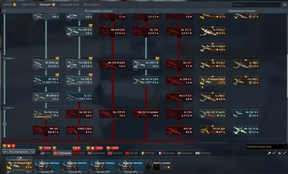Toggle the rightmost checkmark at bottom right
The image size is (288, 174).
click(284, 153)
